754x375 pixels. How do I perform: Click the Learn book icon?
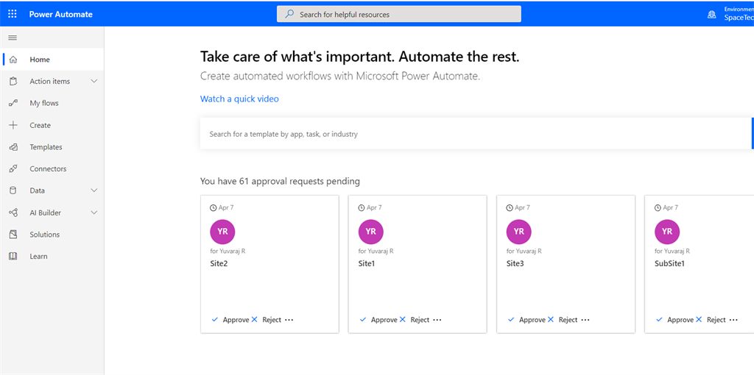coord(13,257)
